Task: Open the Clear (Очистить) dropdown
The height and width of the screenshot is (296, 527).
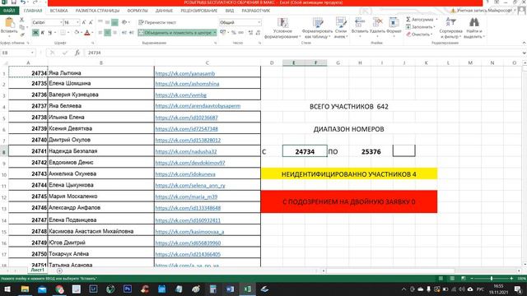Action: pos(419,35)
